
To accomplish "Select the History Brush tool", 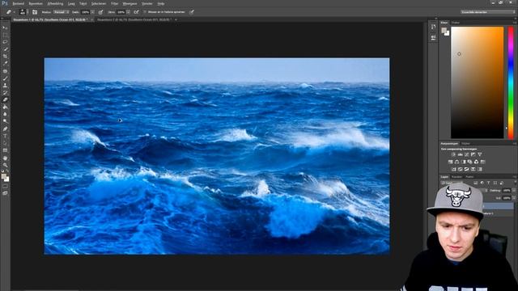I will (x=5, y=93).
